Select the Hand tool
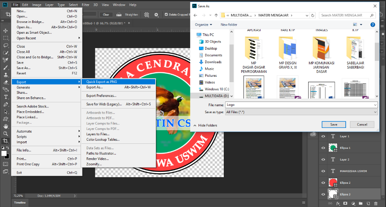Screen dimensions: 386x207 5,126
